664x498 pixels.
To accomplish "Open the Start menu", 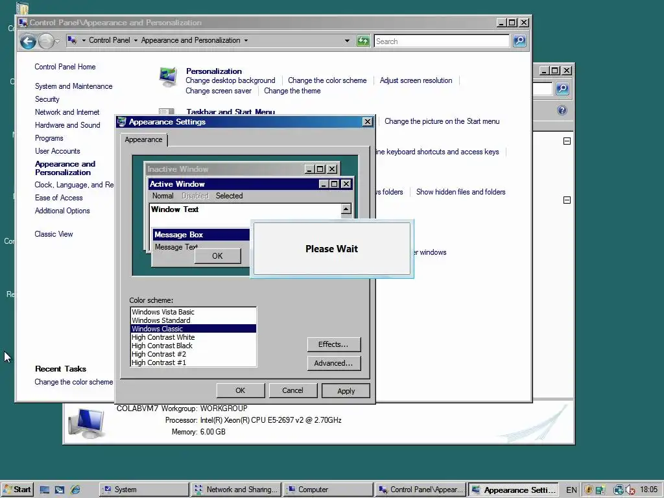I will coord(17,490).
